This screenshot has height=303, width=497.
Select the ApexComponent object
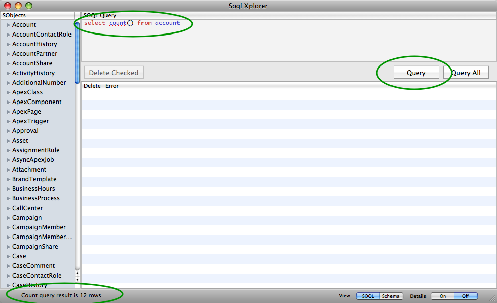(37, 102)
